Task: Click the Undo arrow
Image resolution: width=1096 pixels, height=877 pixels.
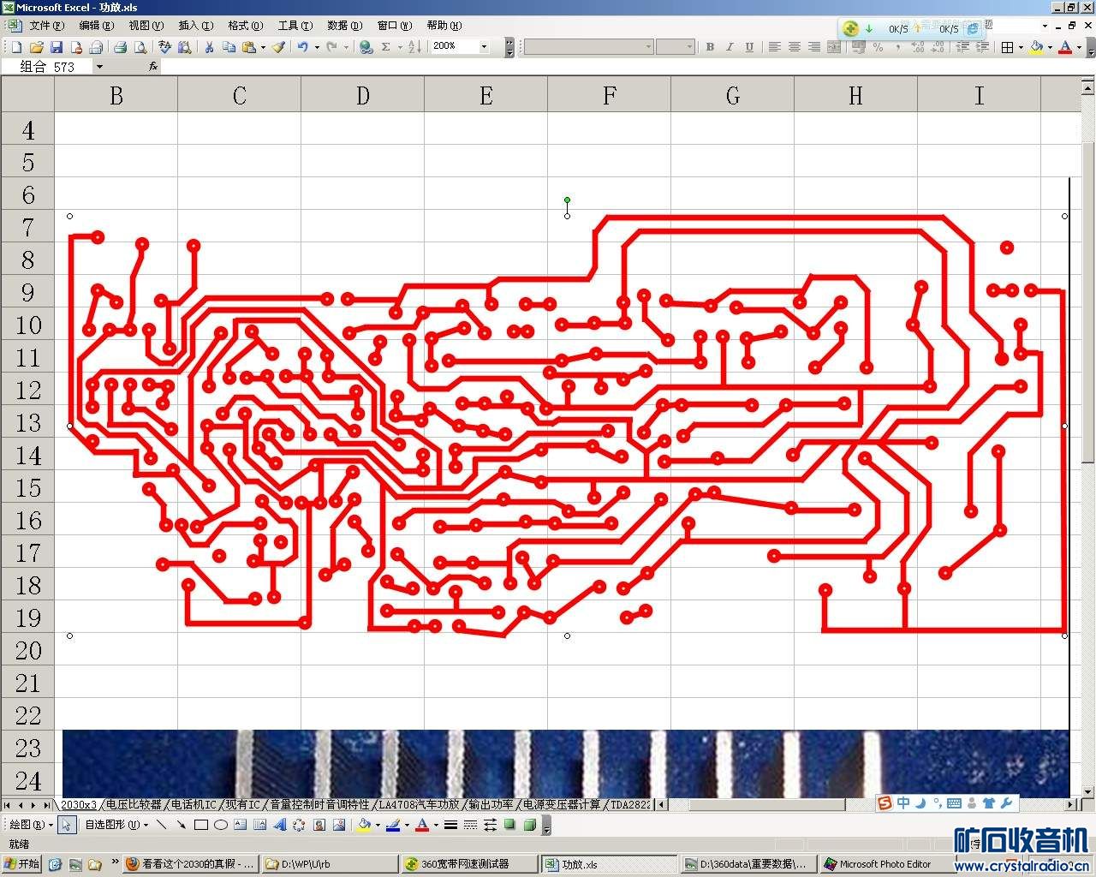Action: (x=303, y=47)
